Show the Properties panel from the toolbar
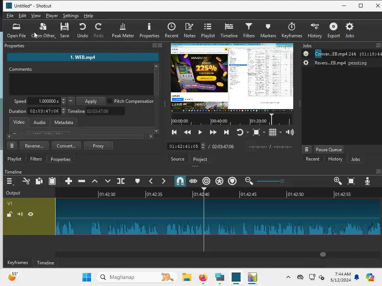382x286 pixels. tap(149, 31)
